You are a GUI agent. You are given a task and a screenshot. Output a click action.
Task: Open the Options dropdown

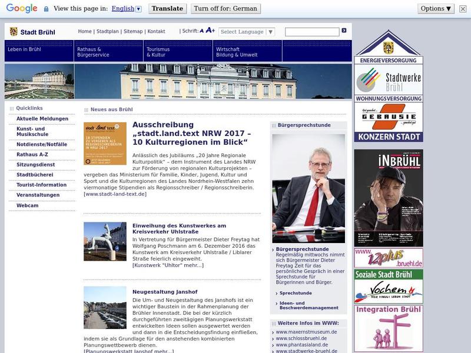click(x=436, y=8)
